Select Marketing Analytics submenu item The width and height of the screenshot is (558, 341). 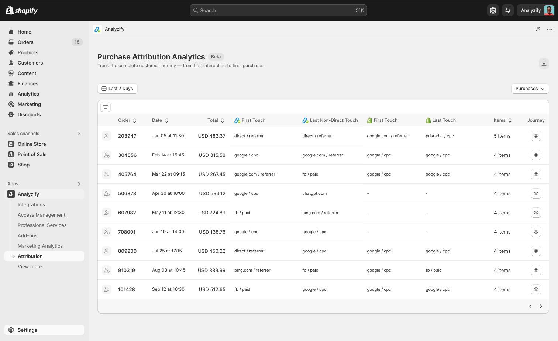pos(40,246)
